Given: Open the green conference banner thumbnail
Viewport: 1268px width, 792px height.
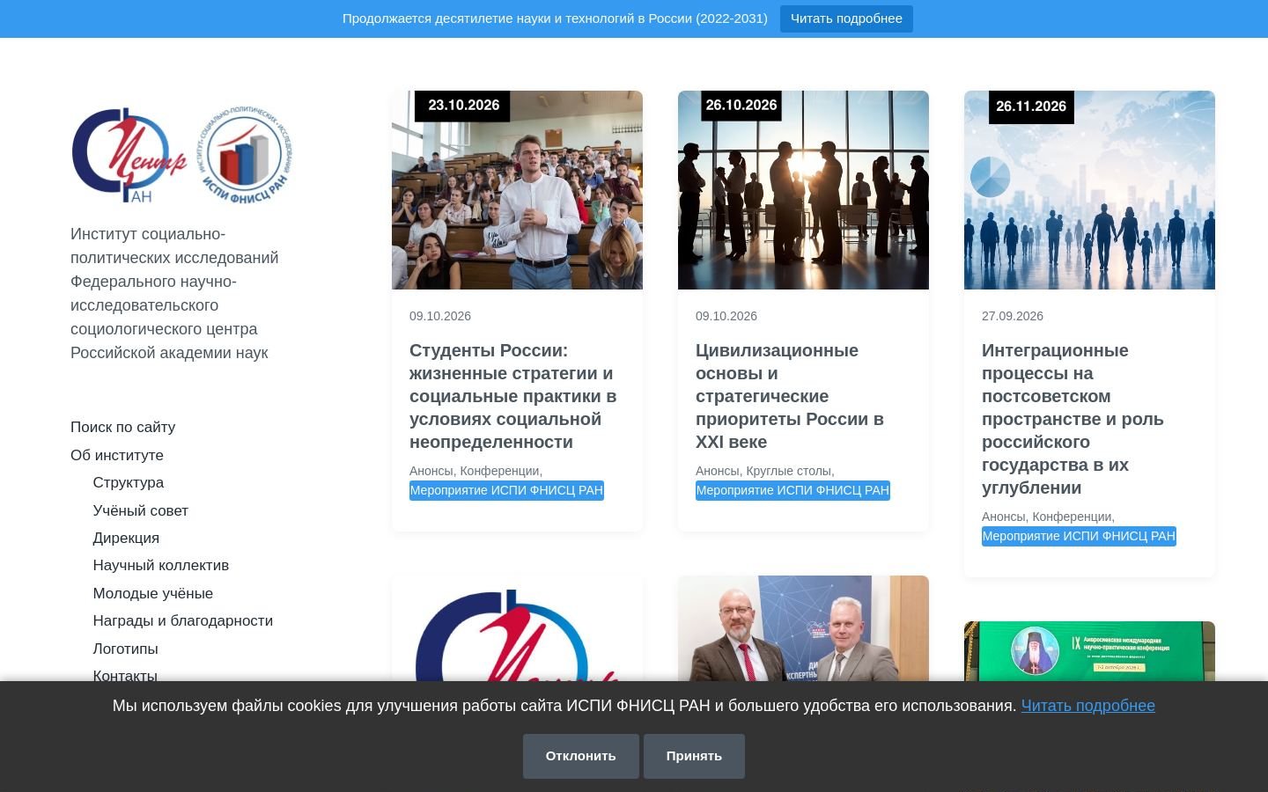Looking at the screenshot, I should pos(1089,651).
